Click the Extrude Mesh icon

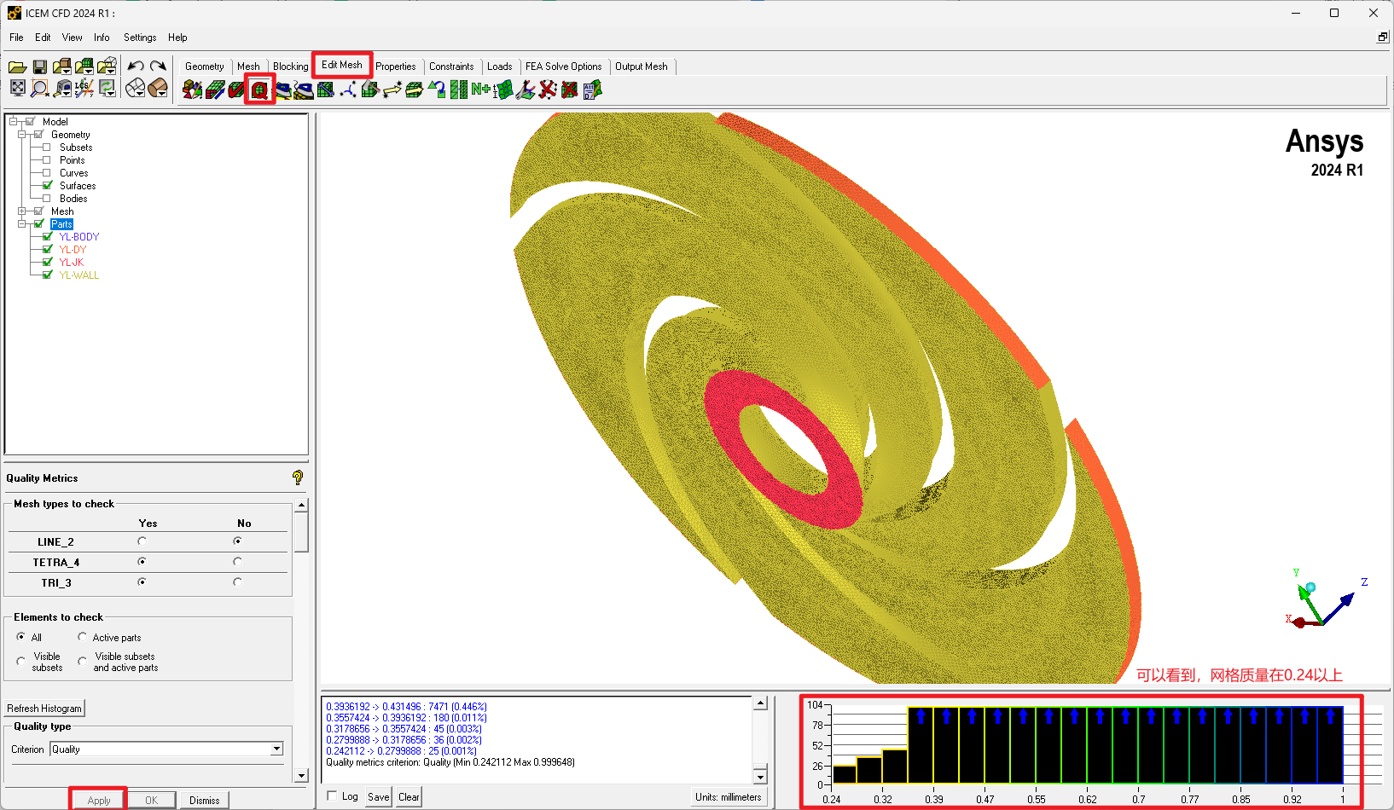click(x=215, y=90)
